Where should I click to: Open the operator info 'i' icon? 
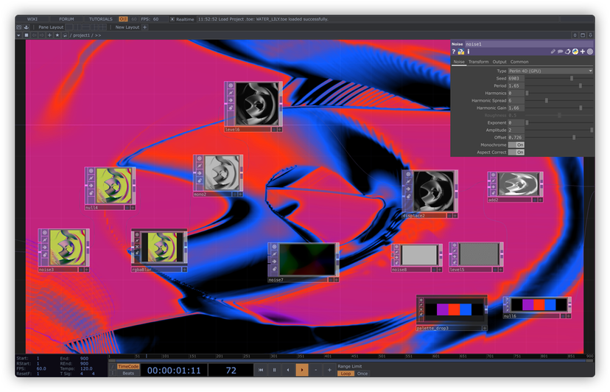469,52
